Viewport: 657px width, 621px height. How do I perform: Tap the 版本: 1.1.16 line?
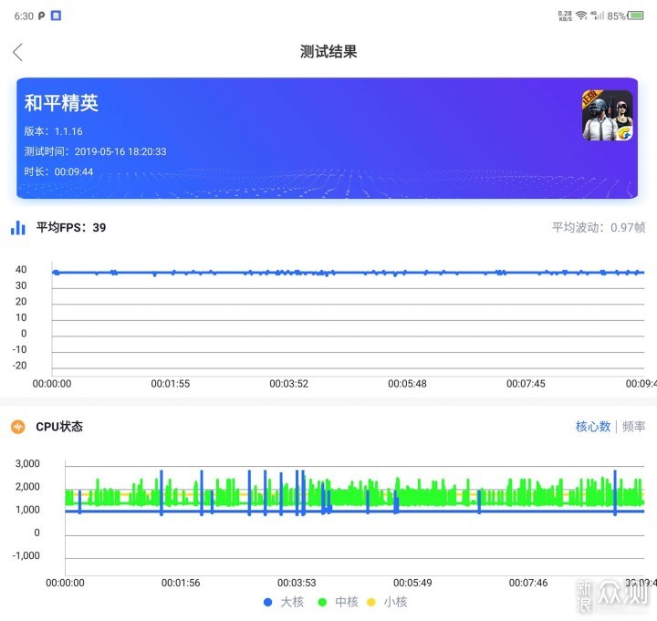click(53, 131)
